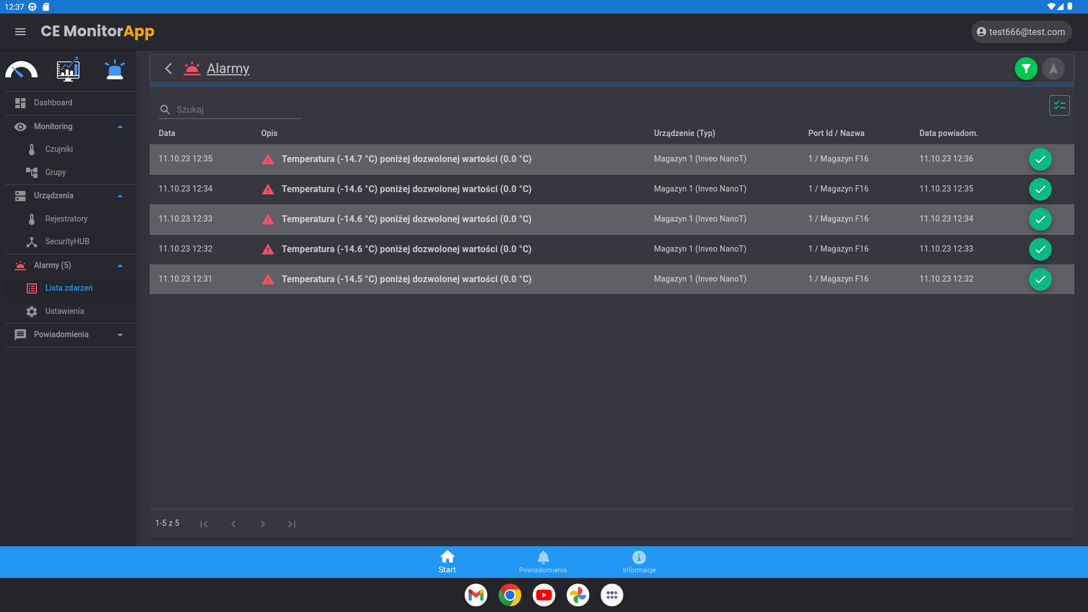Click the Urządzenie (Typ) column header

[x=685, y=133]
